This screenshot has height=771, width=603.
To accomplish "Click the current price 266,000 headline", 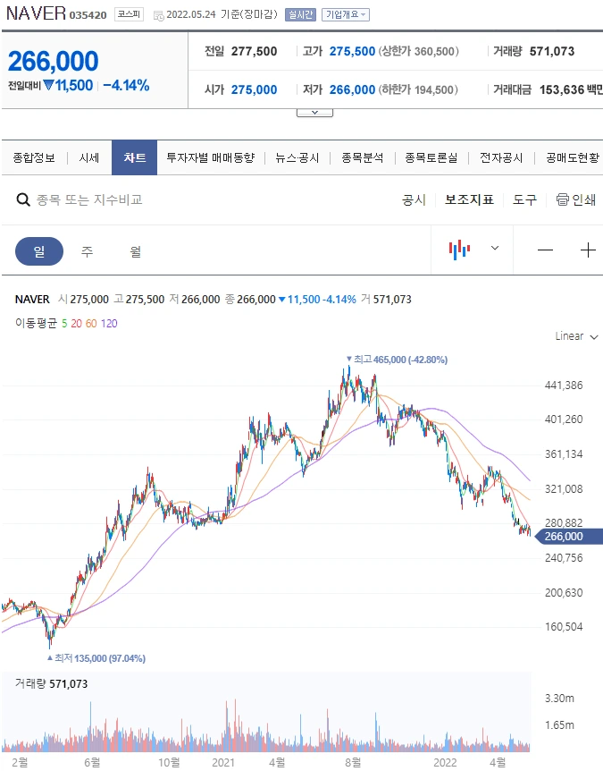I will point(53,62).
